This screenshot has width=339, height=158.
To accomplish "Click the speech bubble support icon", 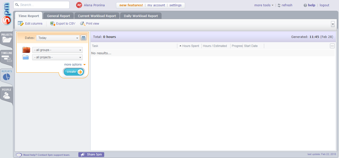I will click(19, 155).
